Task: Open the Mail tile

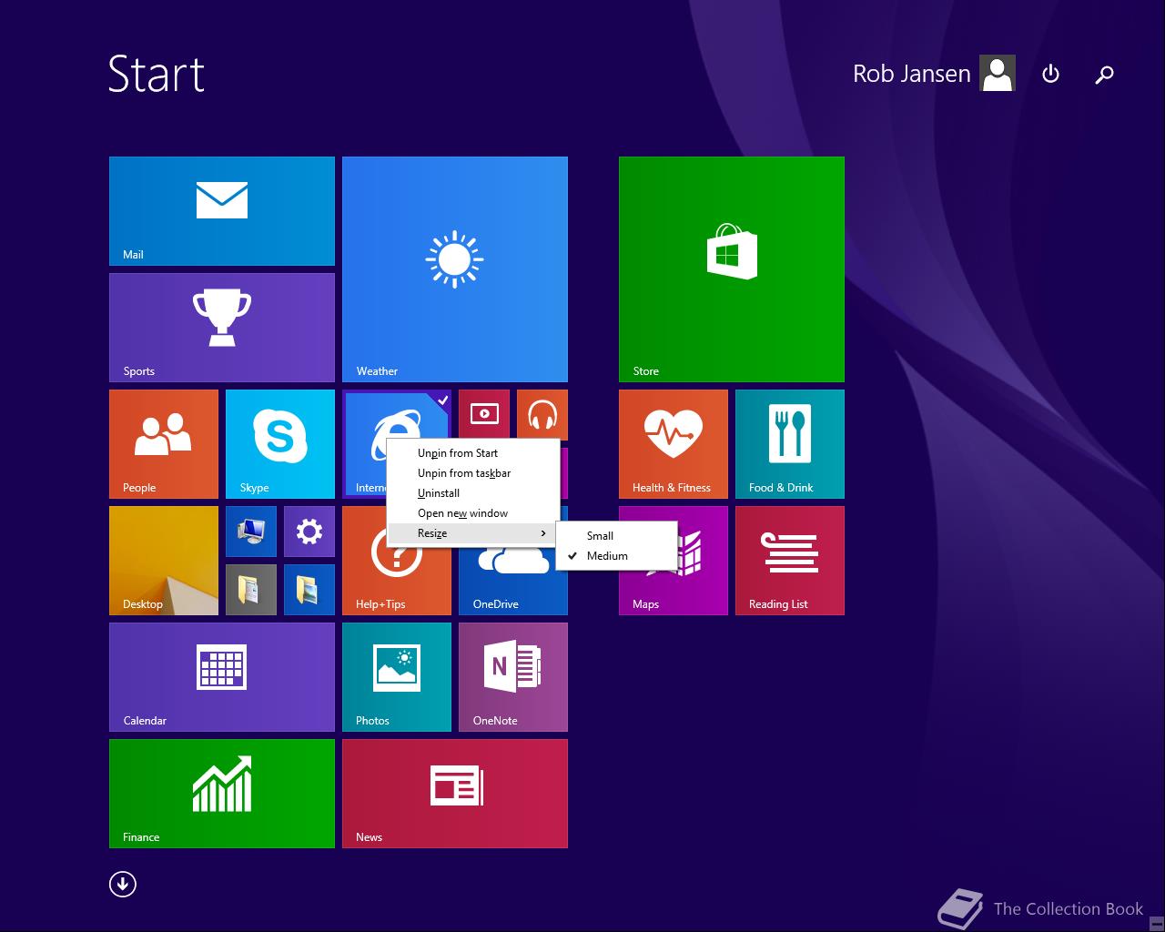Action: 222,211
